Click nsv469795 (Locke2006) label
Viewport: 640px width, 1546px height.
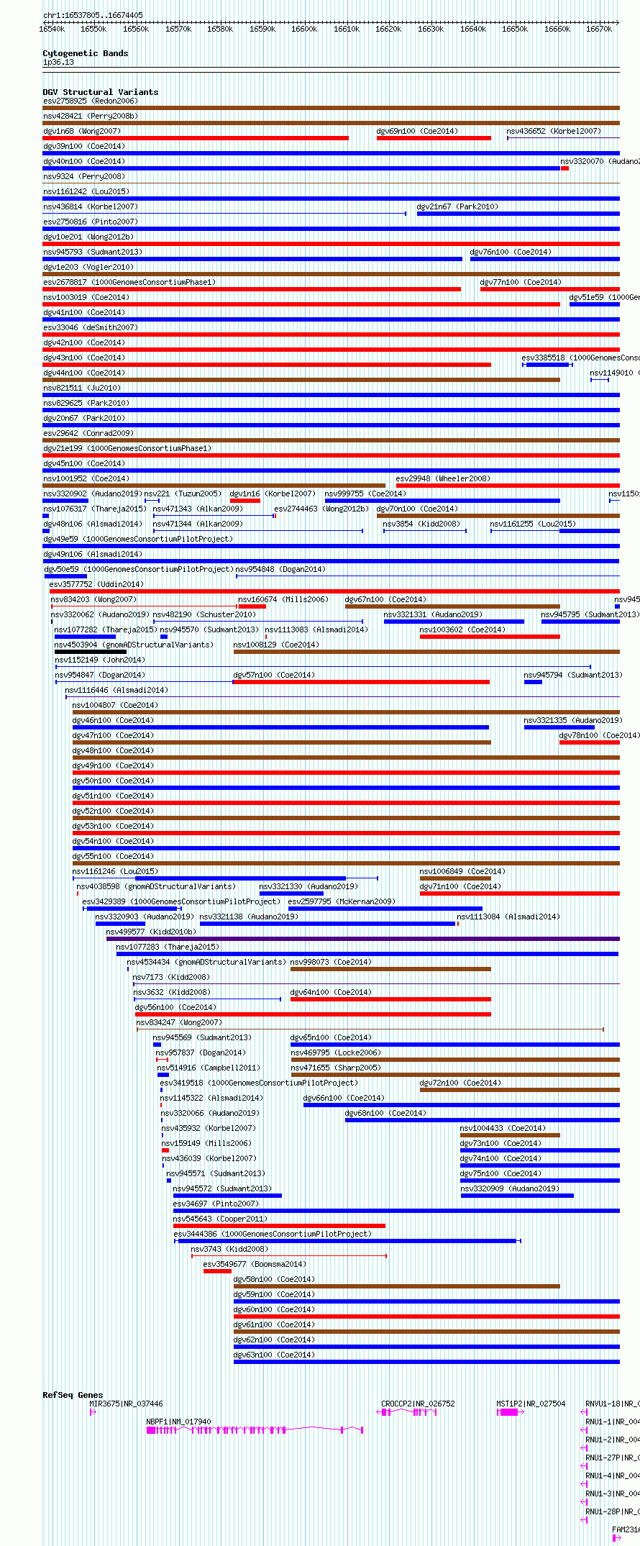pyautogui.click(x=336, y=1053)
